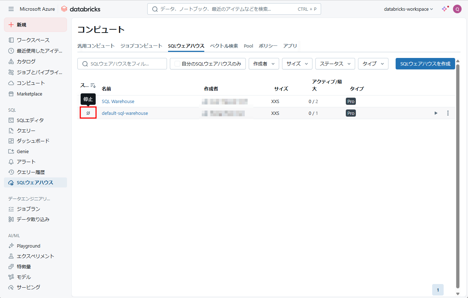Open Genie in the sidebar

35,151
